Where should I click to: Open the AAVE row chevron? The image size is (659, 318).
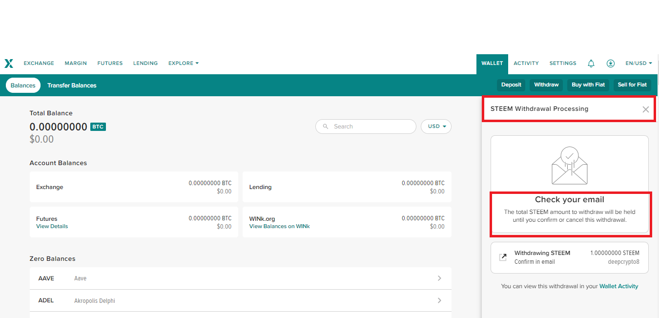click(x=439, y=278)
